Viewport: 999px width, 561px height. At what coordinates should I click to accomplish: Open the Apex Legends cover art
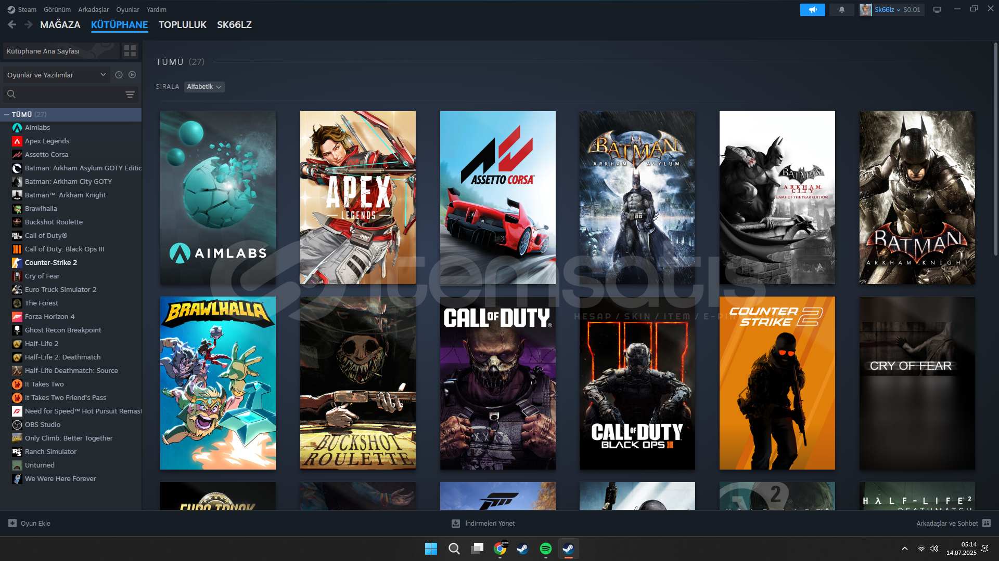358,197
